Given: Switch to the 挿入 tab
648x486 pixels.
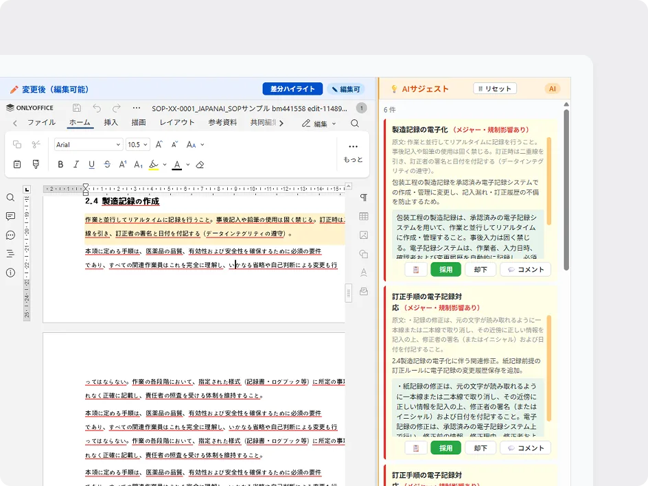Looking at the screenshot, I should click(111, 122).
